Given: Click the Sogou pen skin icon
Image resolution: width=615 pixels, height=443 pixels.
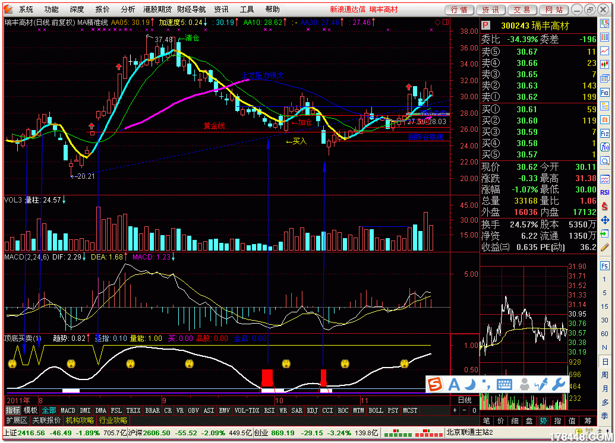Looking at the screenshot, I should click(541, 385).
